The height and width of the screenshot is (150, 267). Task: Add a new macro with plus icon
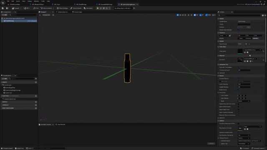pos(36,102)
